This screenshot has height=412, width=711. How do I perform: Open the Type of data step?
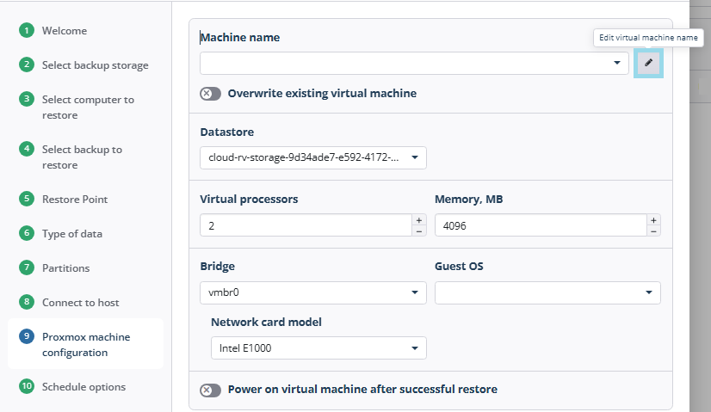tap(72, 234)
